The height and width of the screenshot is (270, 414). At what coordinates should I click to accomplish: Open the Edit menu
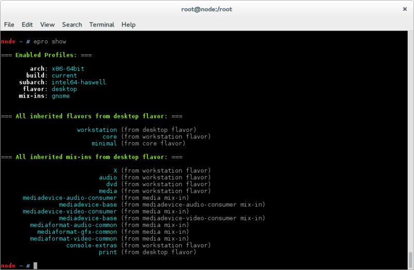pyautogui.click(x=27, y=24)
